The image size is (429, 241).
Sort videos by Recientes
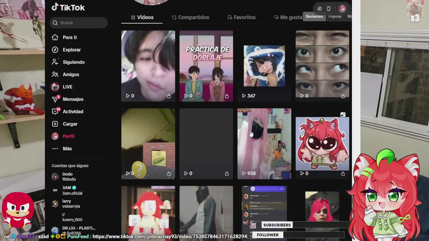pos(314,16)
